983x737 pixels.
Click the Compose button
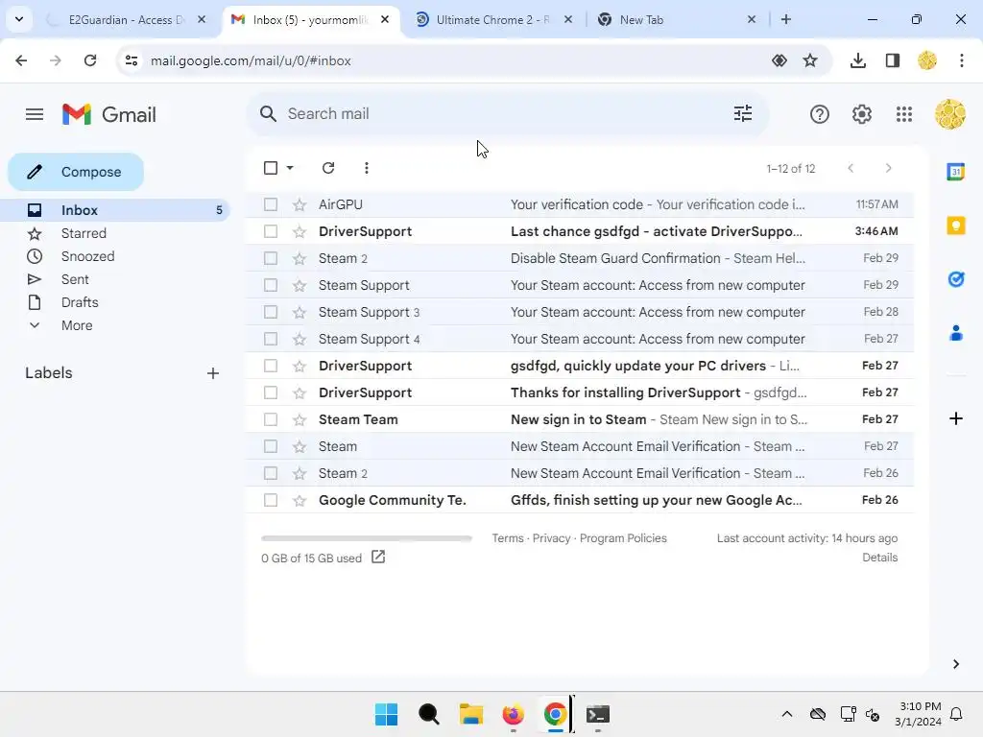76,173
